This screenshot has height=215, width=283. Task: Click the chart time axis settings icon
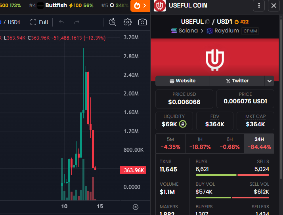pos(136,207)
